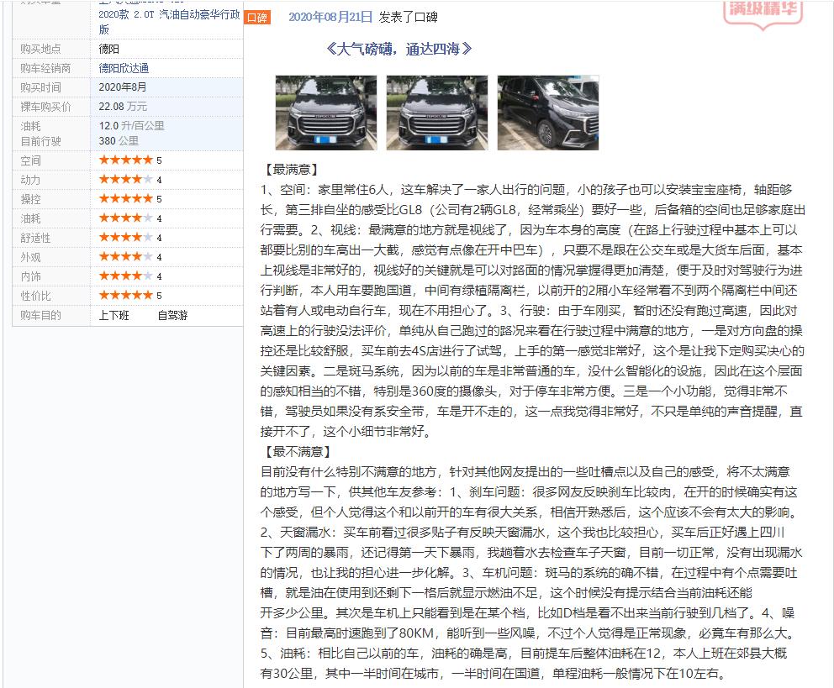This screenshot has width=834, height=688.
Task: Click the 发表了口碑 text
Action: [x=408, y=17]
